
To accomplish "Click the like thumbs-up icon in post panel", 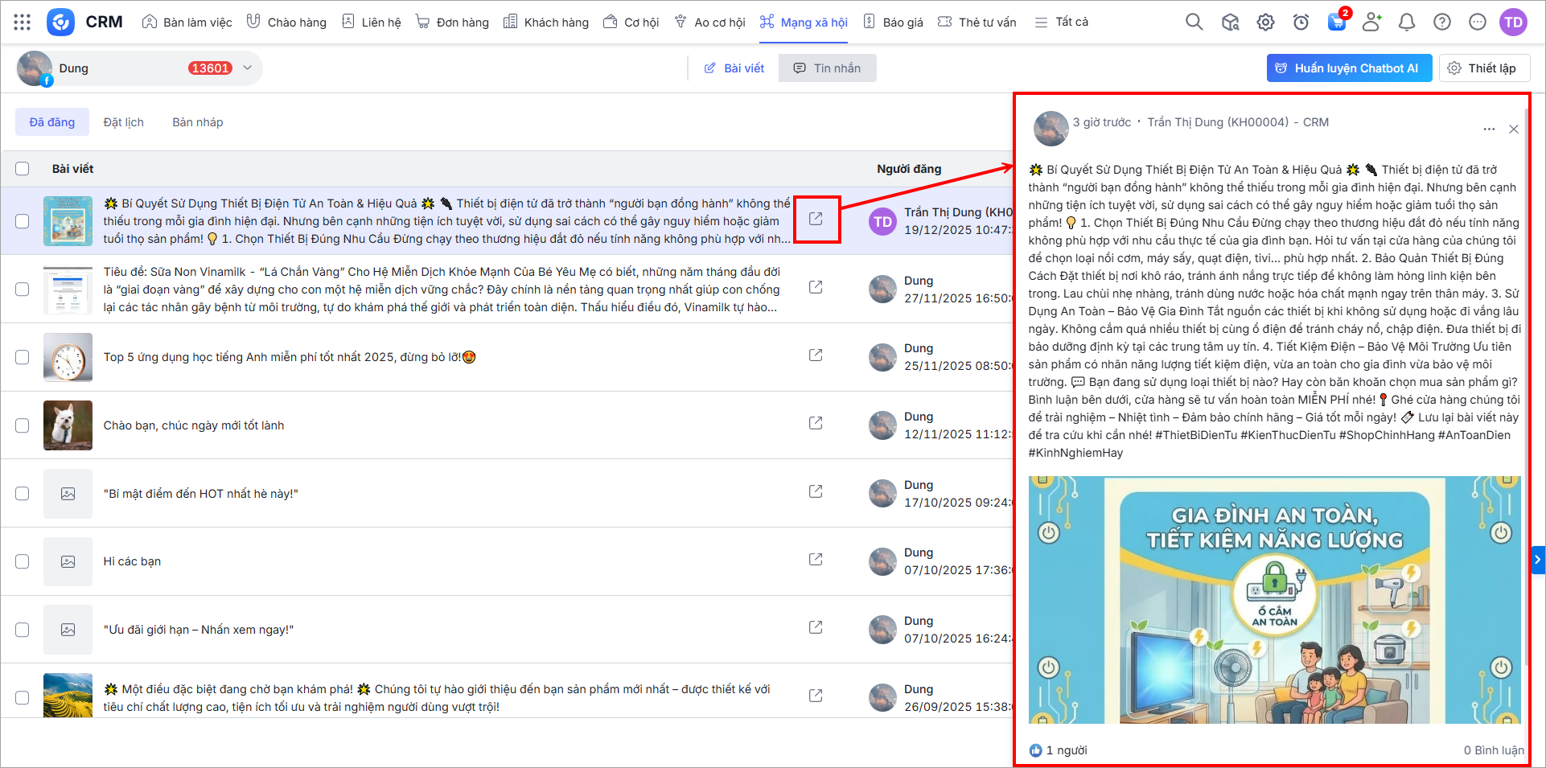I will 1036,750.
